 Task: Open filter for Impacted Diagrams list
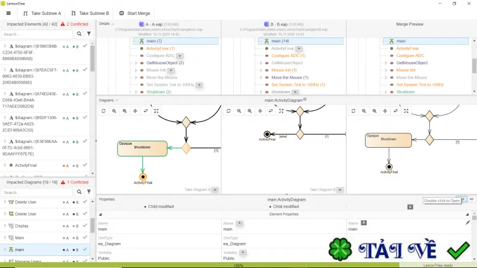coord(89,192)
